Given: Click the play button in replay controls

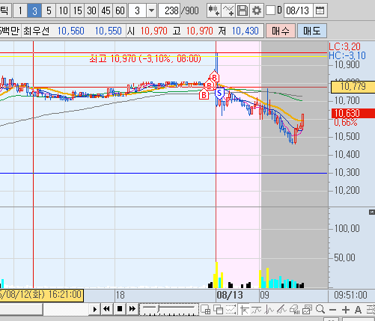Looking at the screenshot, I should 95,309.
